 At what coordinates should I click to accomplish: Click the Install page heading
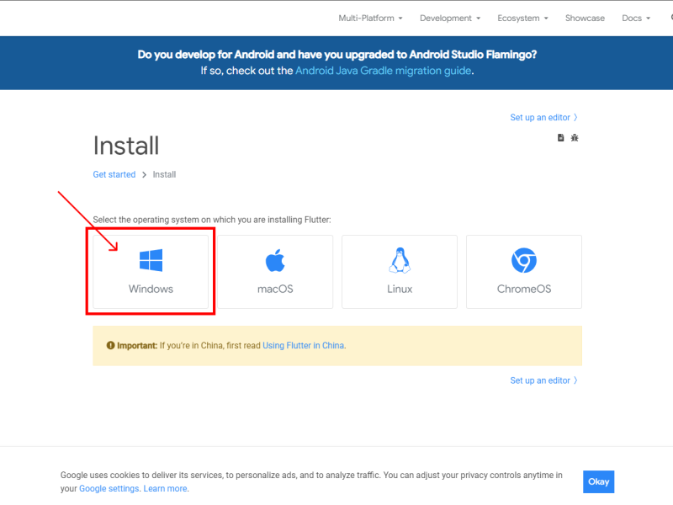pos(126,146)
